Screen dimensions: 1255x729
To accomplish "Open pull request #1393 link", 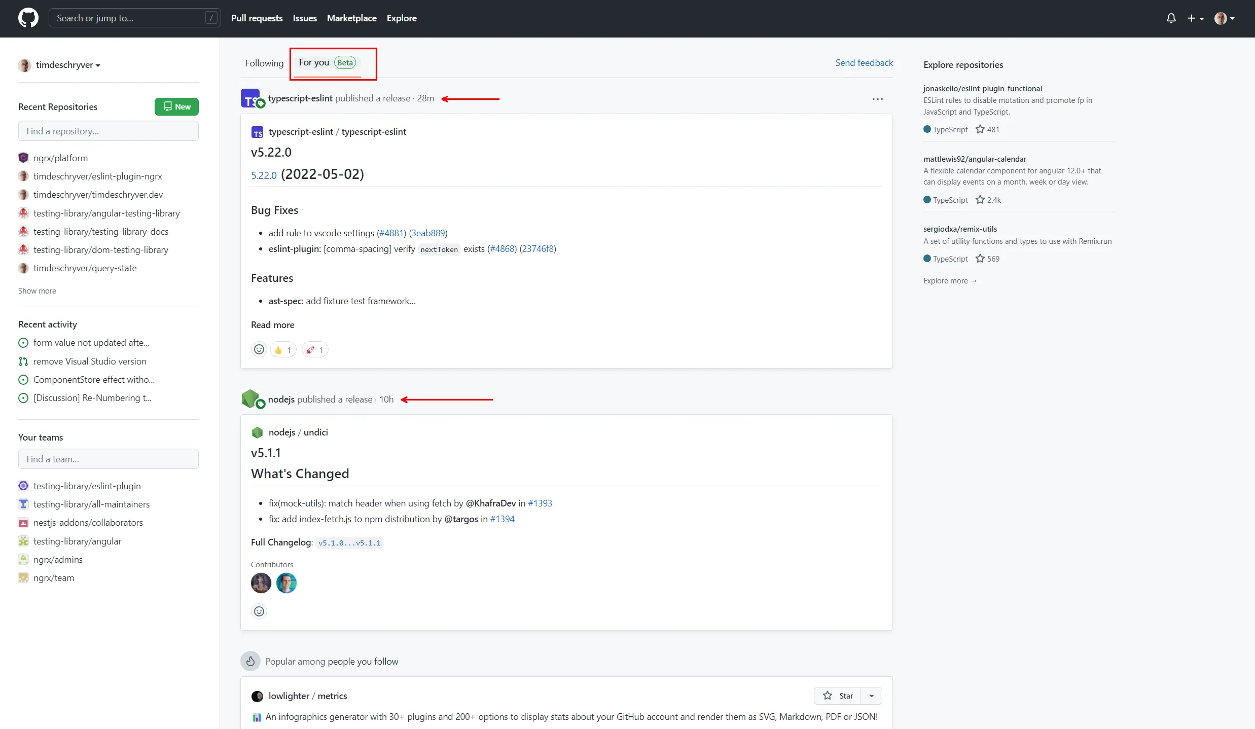I will 540,503.
